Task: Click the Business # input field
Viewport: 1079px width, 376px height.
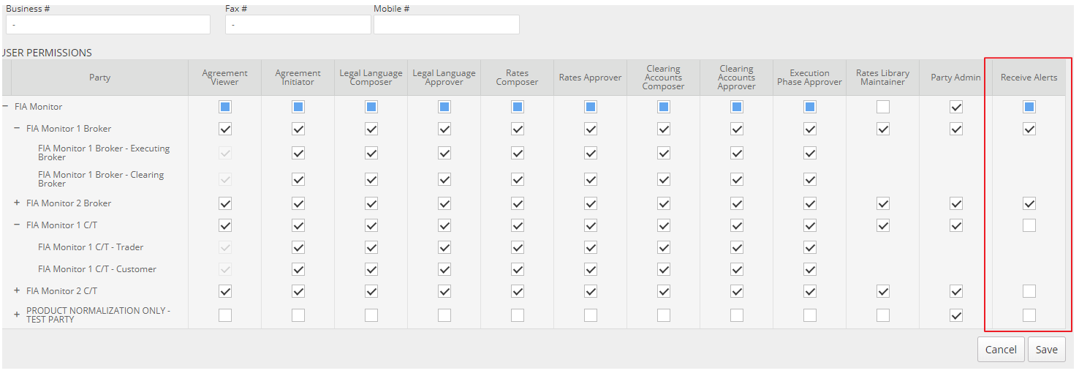Action: pos(108,25)
